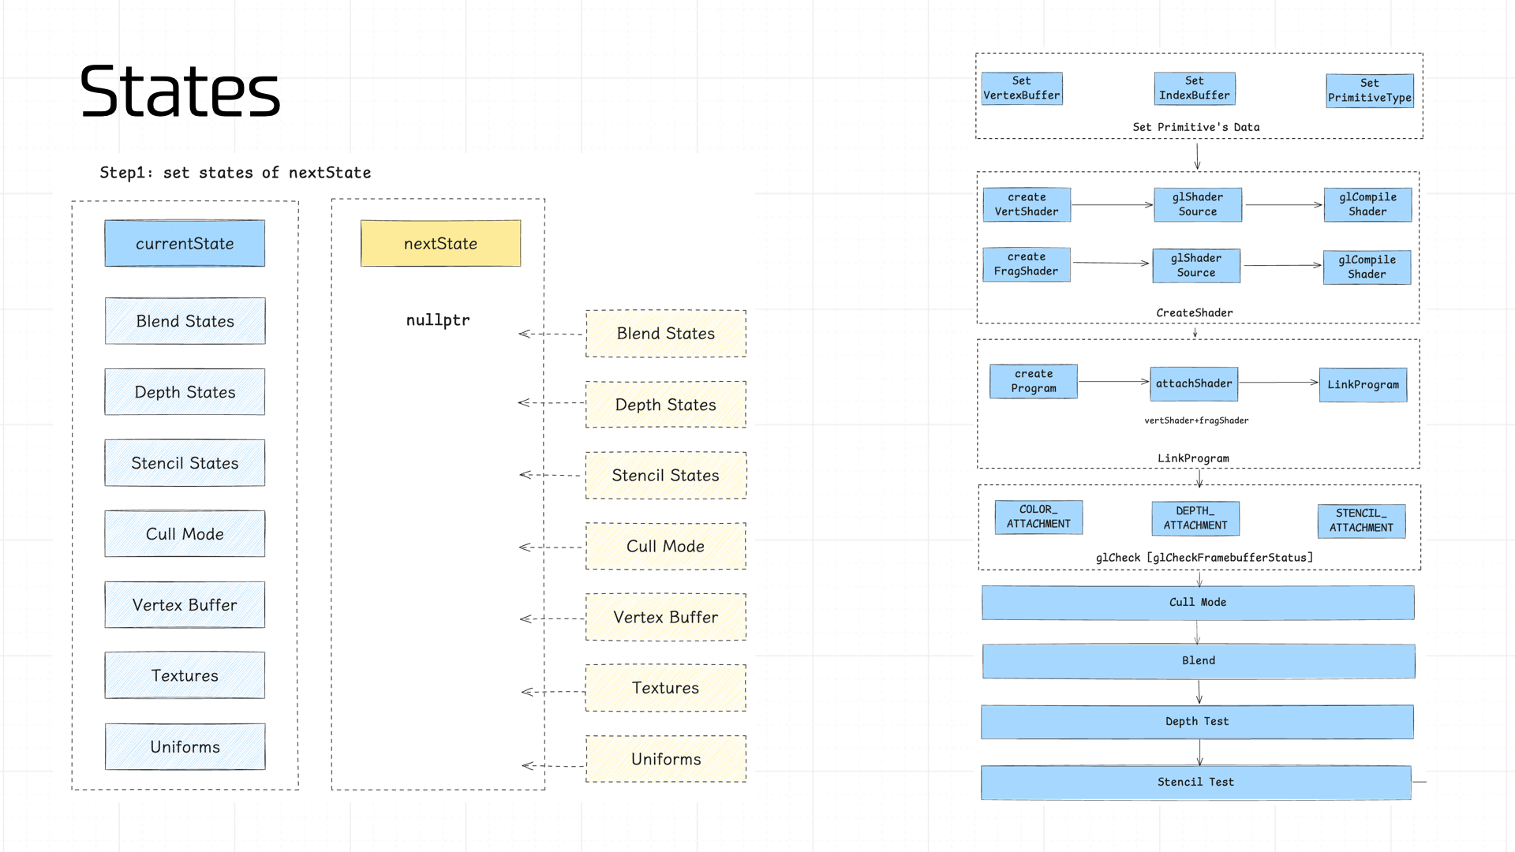Click the LinkProgram node box
The width and height of the screenshot is (1515, 852).
(x=1363, y=385)
